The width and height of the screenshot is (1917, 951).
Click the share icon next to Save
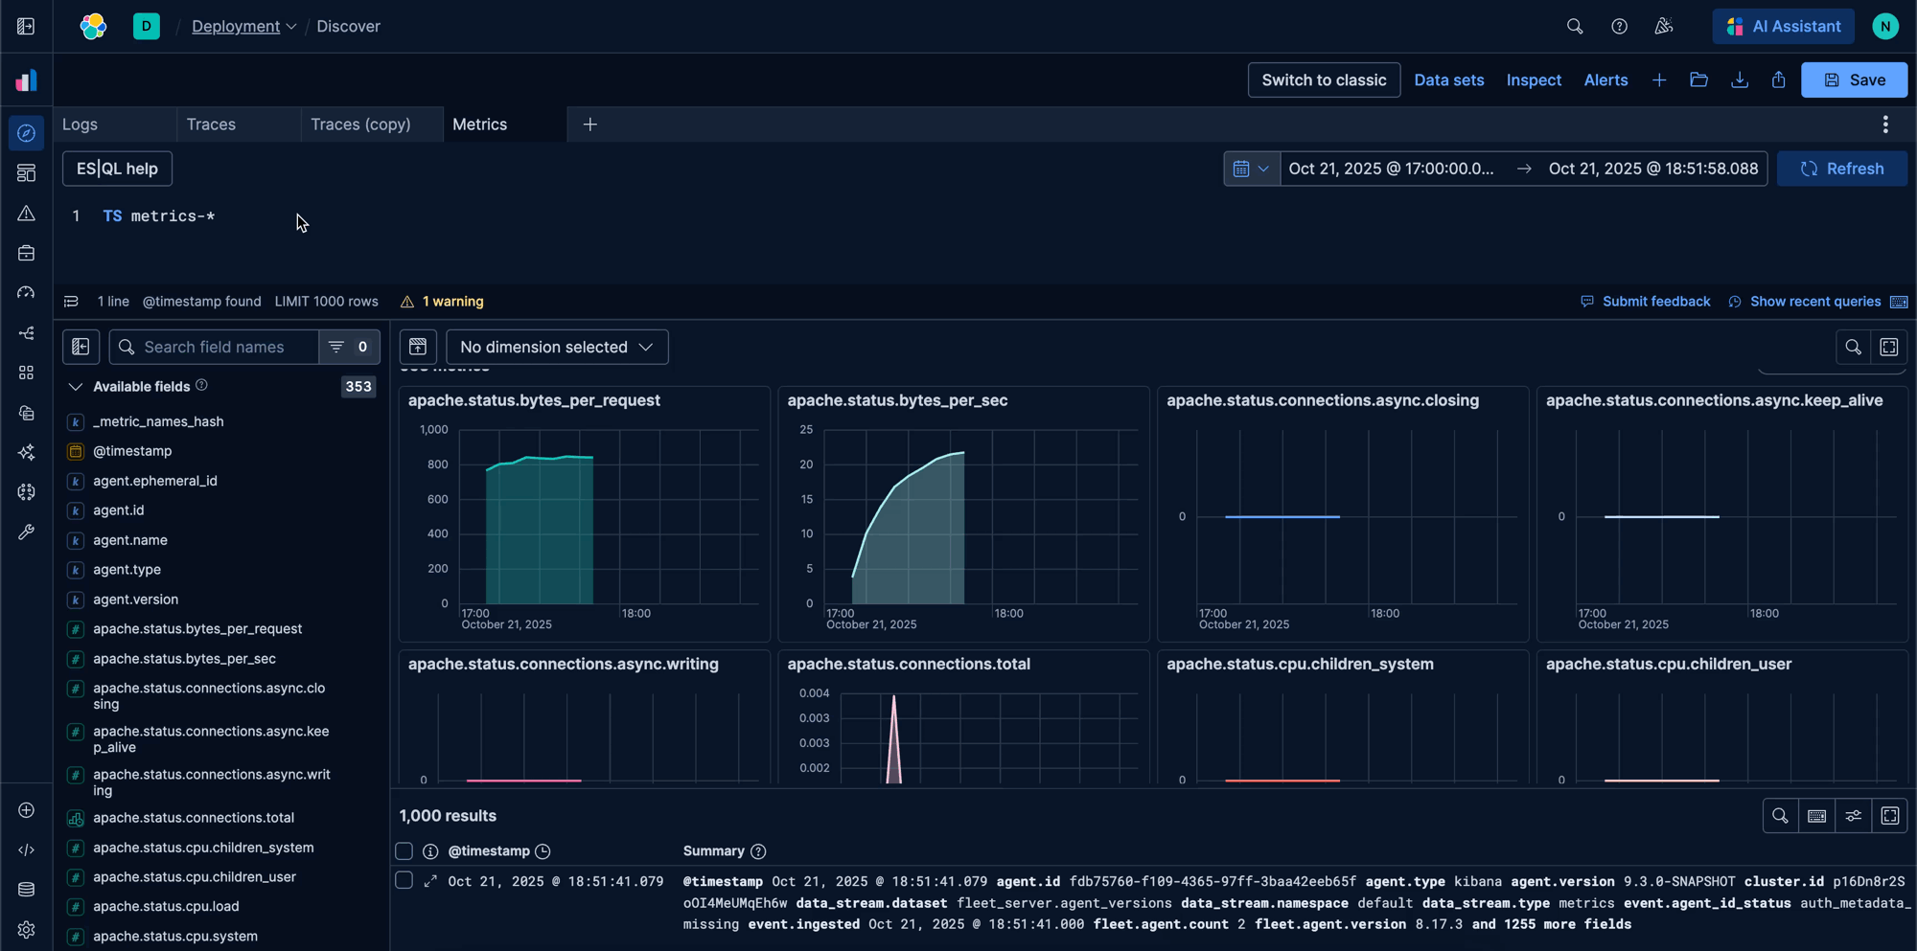pos(1778,80)
